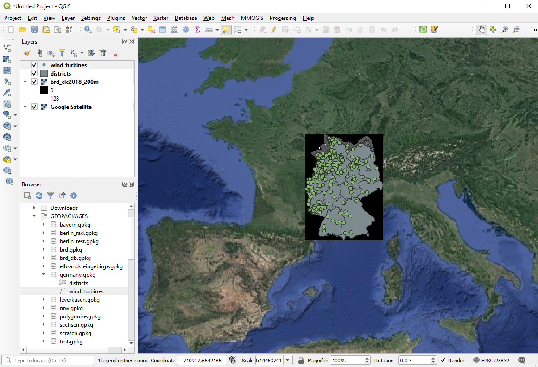Viewport: 538px width, 367px height.
Task: Open the Attribute Table icon
Action: click(163, 30)
